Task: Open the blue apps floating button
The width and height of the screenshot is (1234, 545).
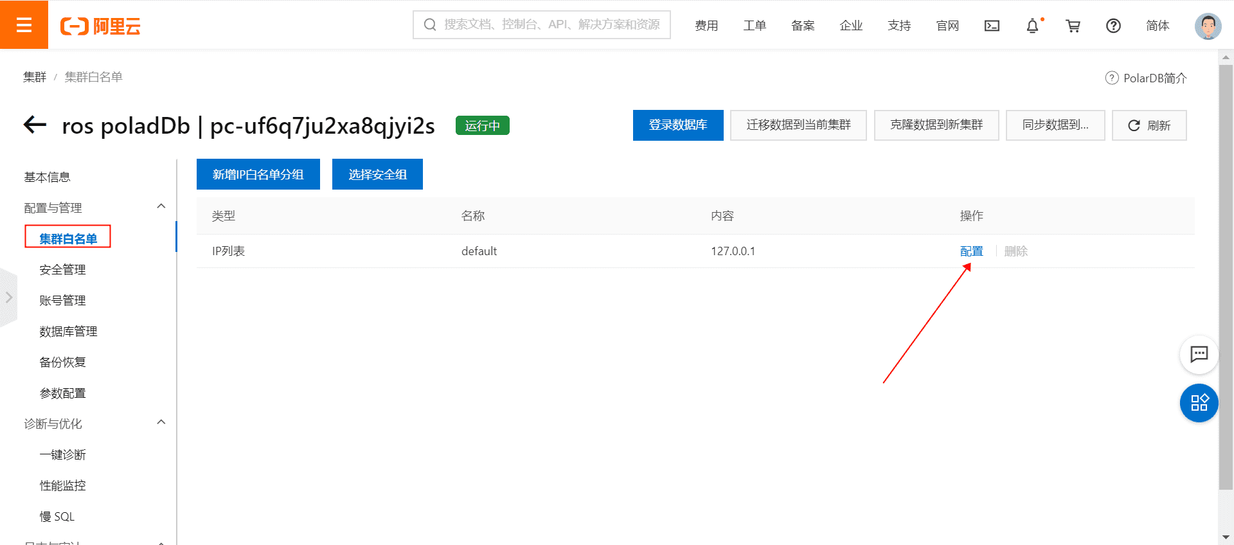Action: click(1199, 403)
